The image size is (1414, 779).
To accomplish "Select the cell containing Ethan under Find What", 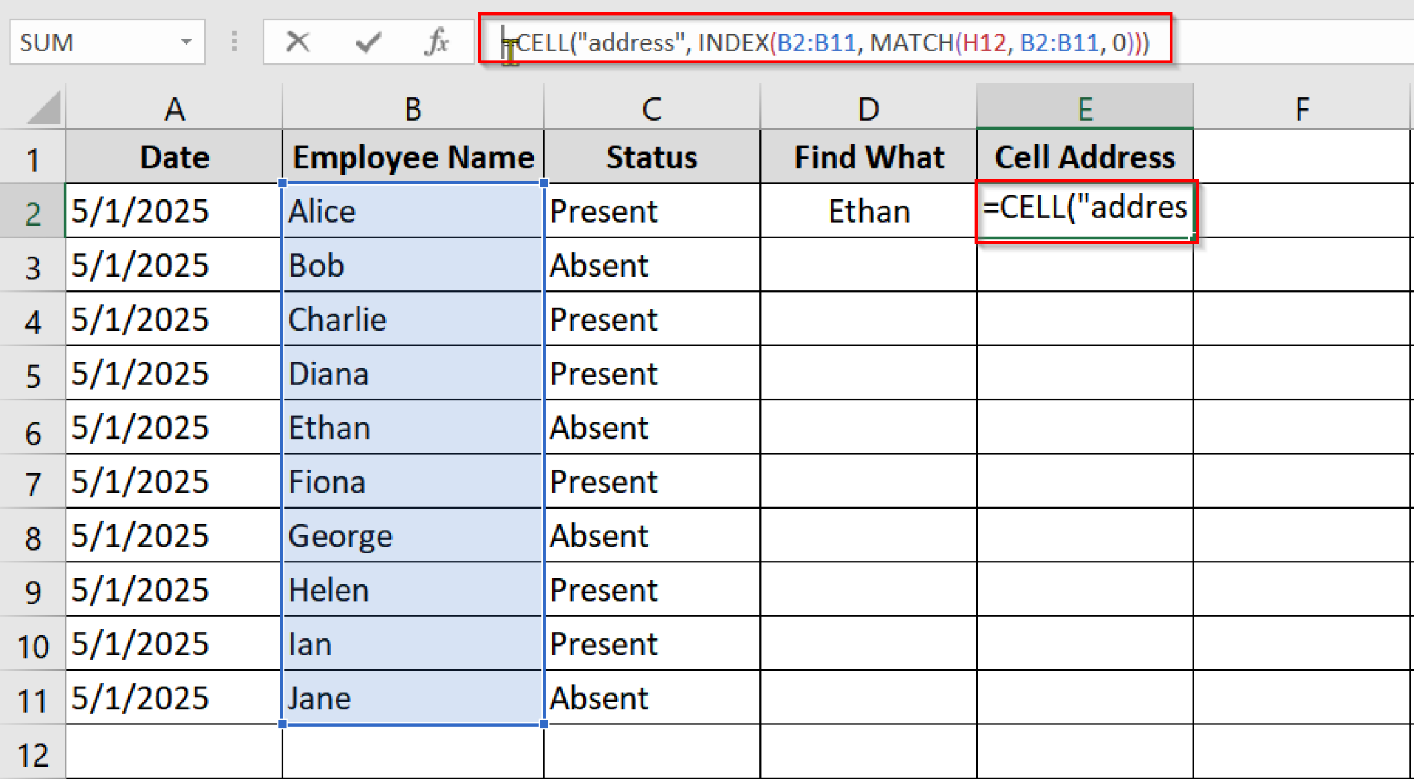I will coord(868,211).
